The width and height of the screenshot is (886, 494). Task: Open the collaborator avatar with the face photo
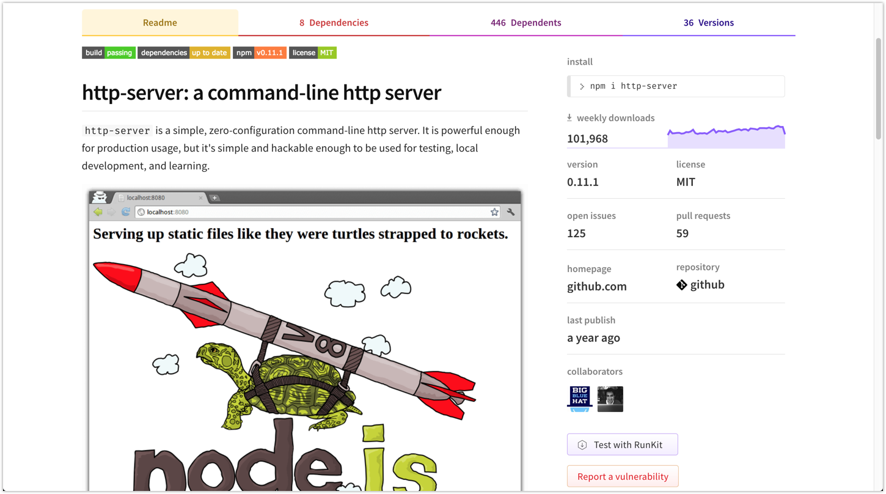point(610,399)
